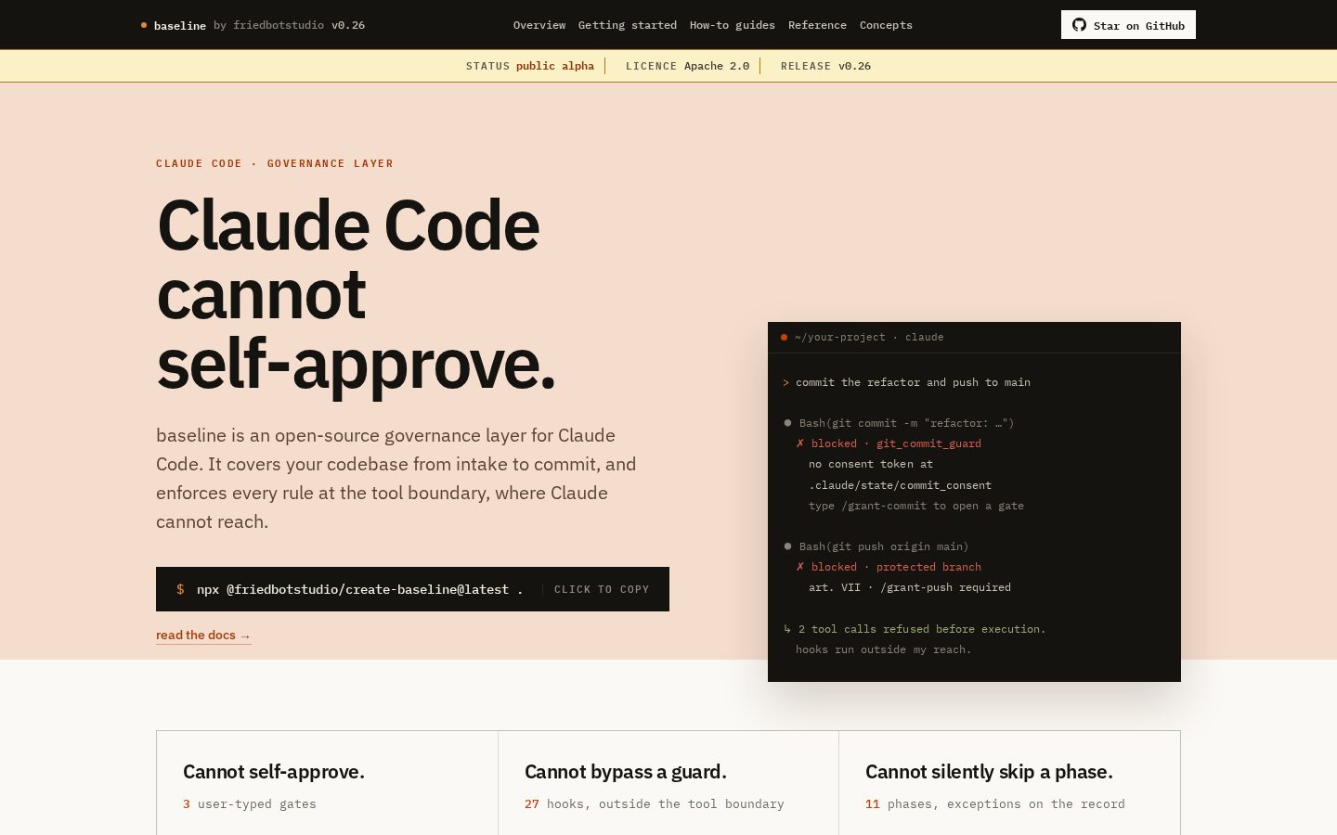Click the dollar prompt icon in install command
1337x835 pixels.
180,589
